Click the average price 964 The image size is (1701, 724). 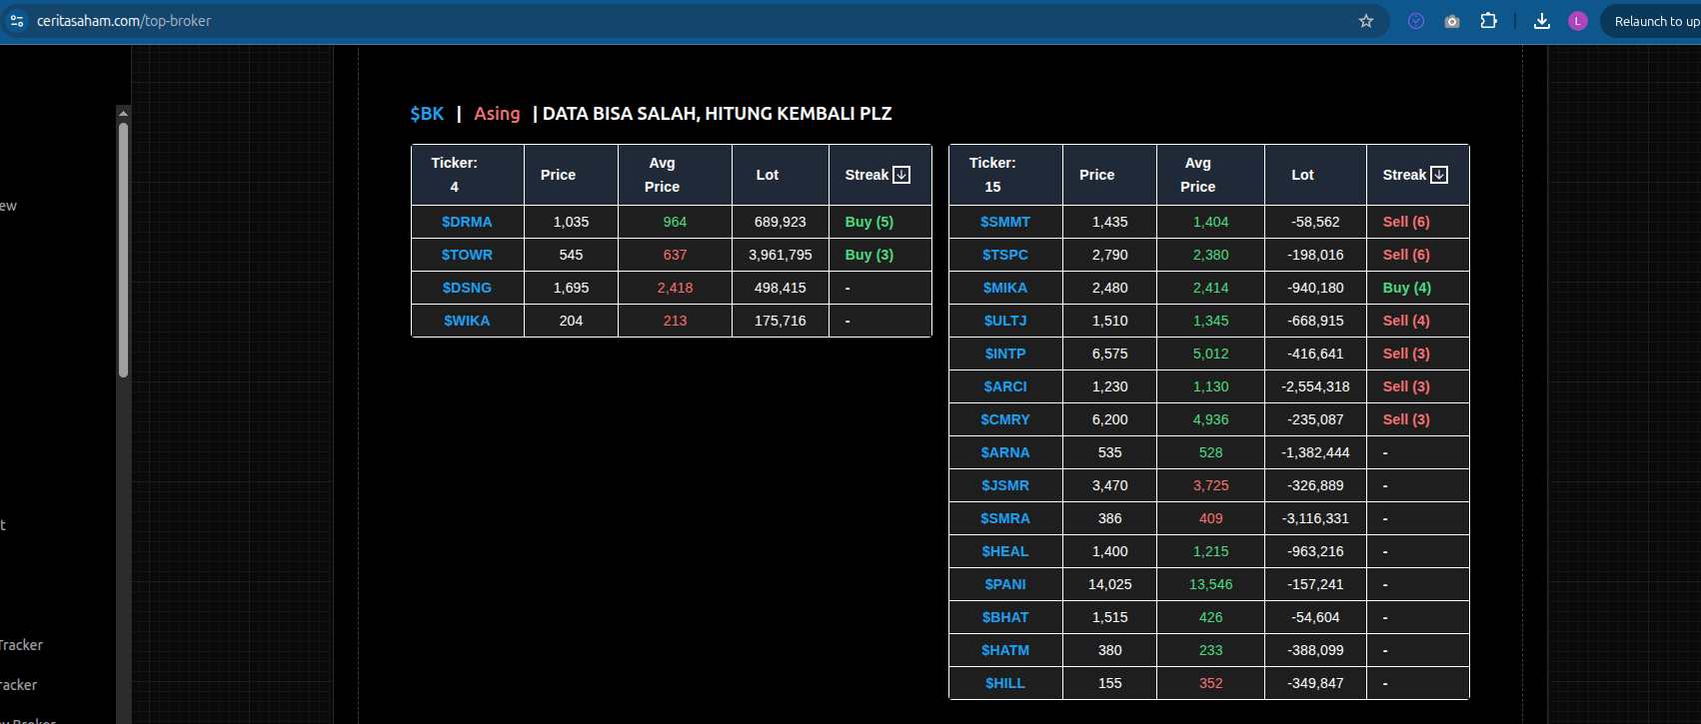(676, 222)
